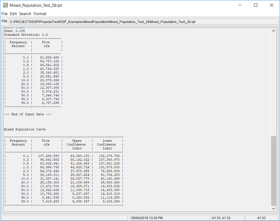Screen dimensions: 280x221
Task: Click mixed curve flow 31,397.141
Action: coord(49,179)
